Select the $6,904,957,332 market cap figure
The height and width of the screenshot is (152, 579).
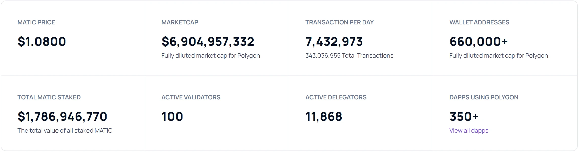pos(208,42)
